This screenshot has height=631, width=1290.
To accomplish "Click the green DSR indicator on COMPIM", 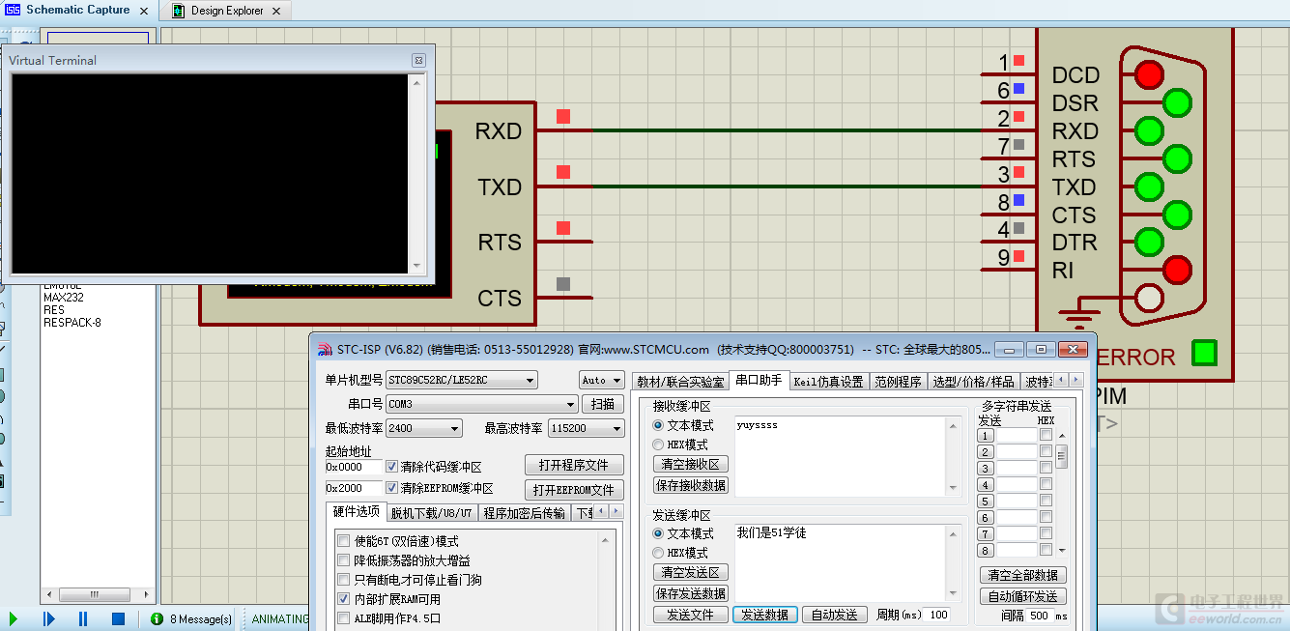I will tap(1177, 101).
